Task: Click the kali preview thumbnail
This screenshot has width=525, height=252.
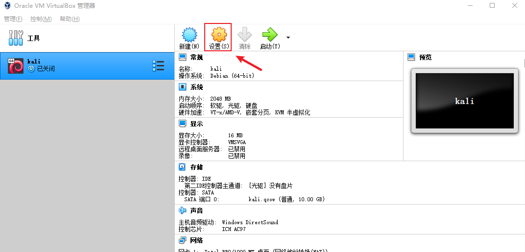Action: [464, 101]
